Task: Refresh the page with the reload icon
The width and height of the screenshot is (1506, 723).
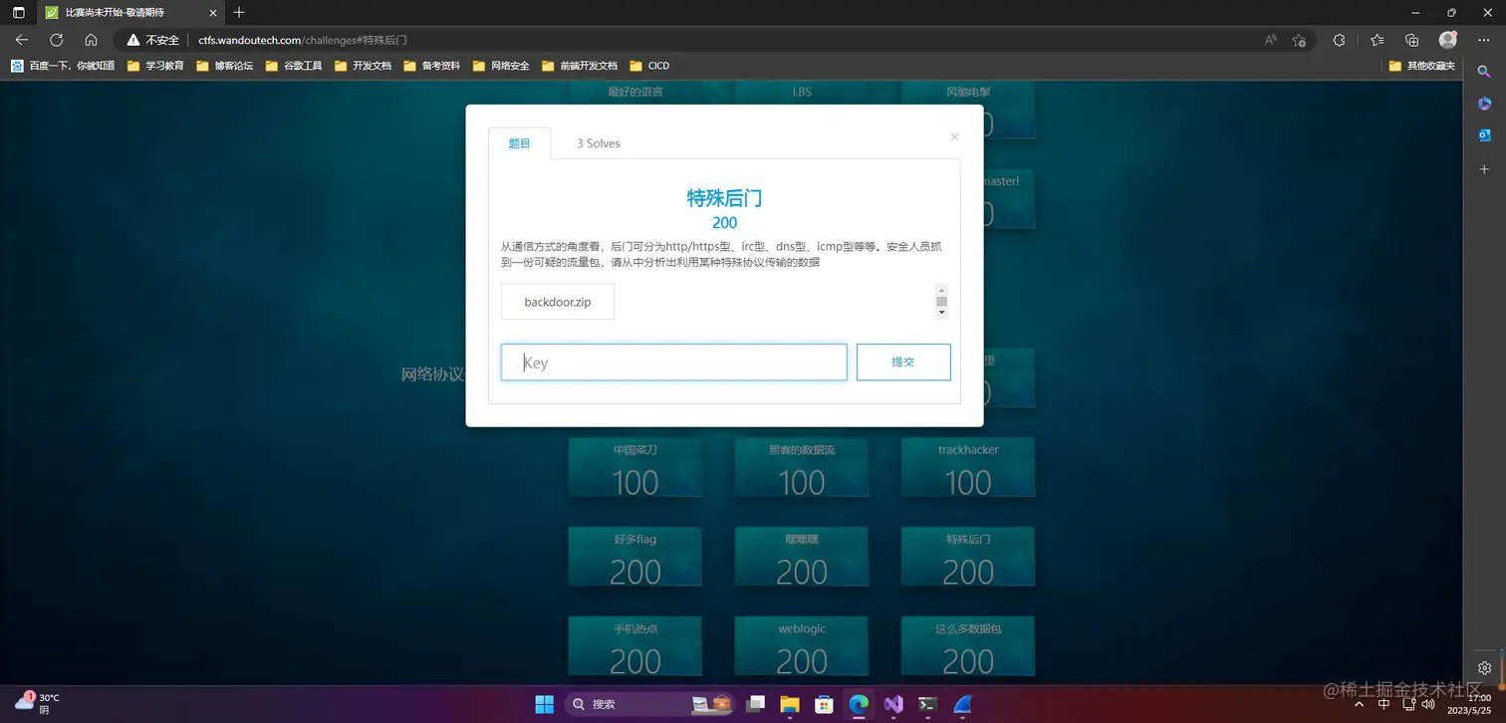Action: point(57,40)
